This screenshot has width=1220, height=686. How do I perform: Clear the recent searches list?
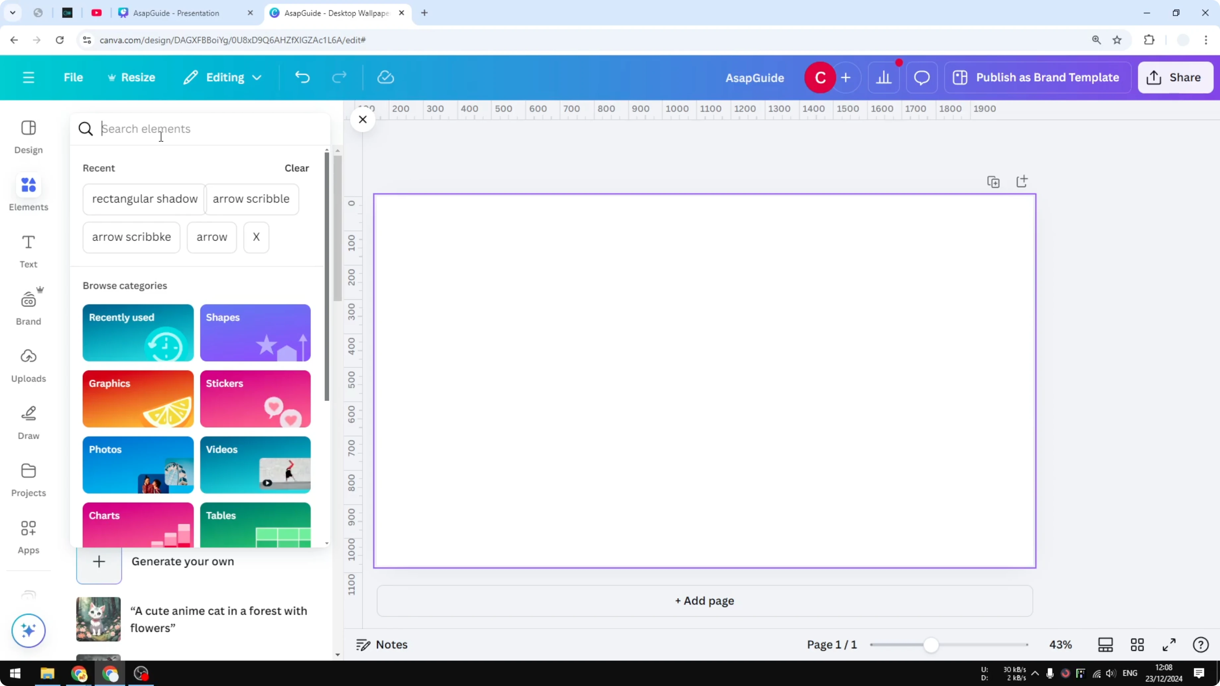click(296, 168)
